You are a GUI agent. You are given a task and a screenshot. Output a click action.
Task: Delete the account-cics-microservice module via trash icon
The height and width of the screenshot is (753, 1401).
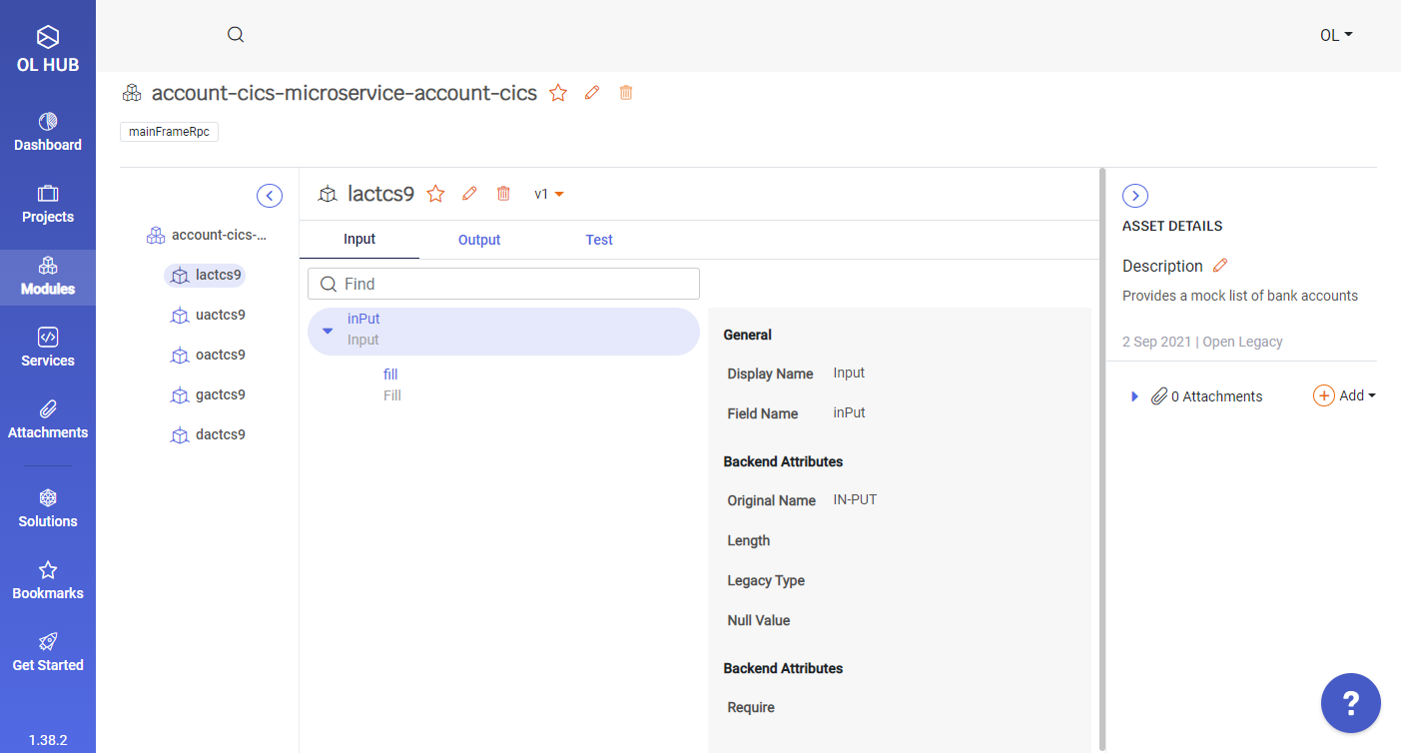pos(626,92)
